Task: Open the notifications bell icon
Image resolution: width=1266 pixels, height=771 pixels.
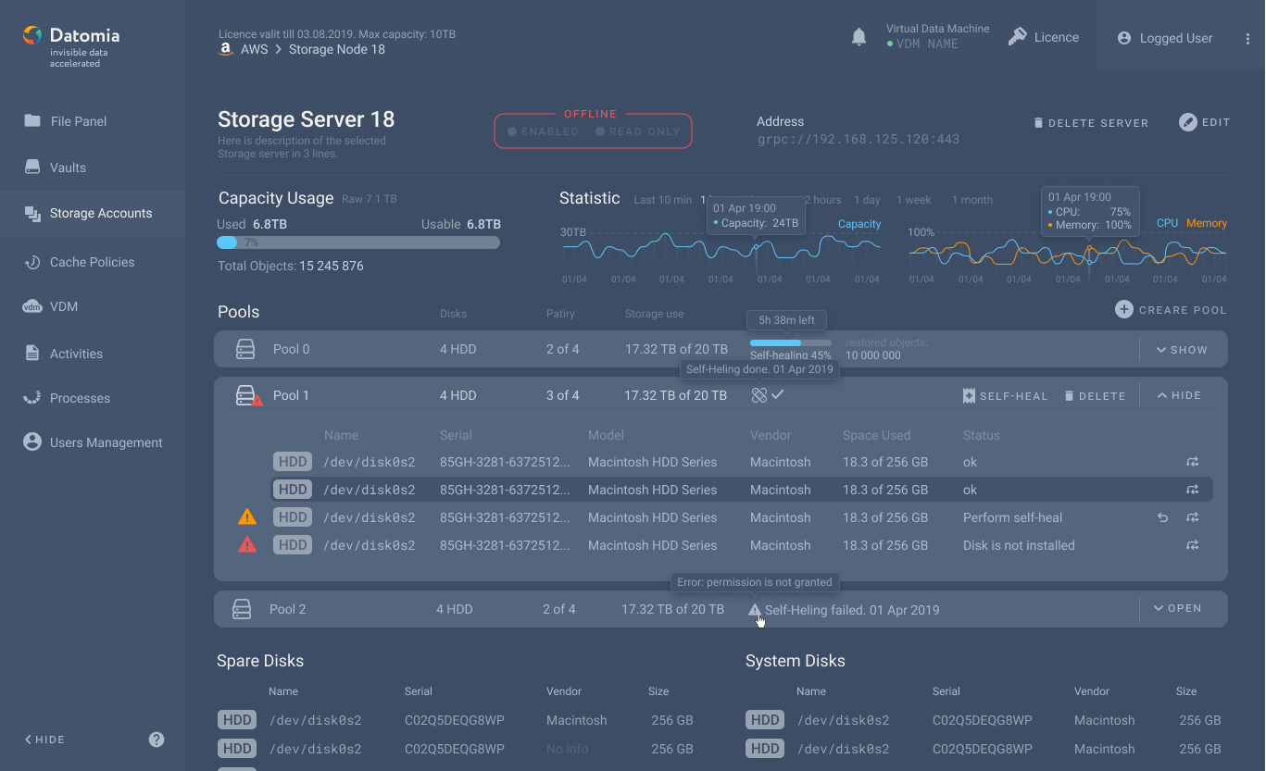Action: tap(859, 37)
